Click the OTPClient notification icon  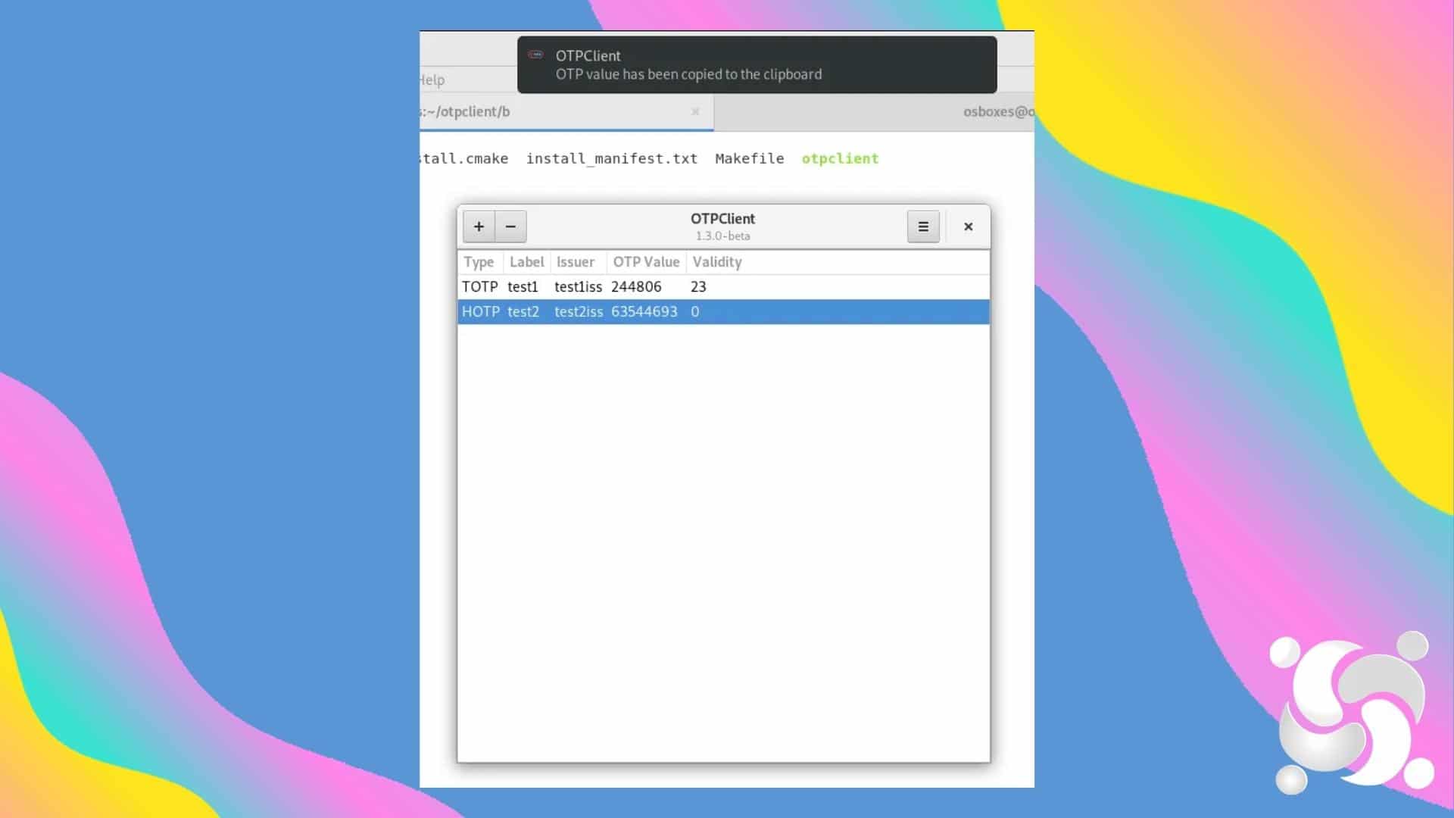click(x=536, y=55)
